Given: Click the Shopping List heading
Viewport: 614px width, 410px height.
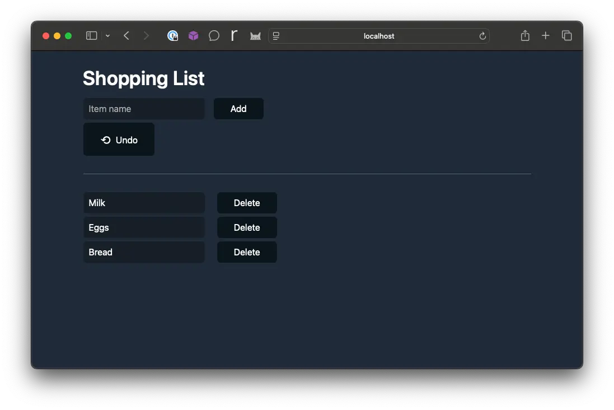Looking at the screenshot, I should (144, 78).
